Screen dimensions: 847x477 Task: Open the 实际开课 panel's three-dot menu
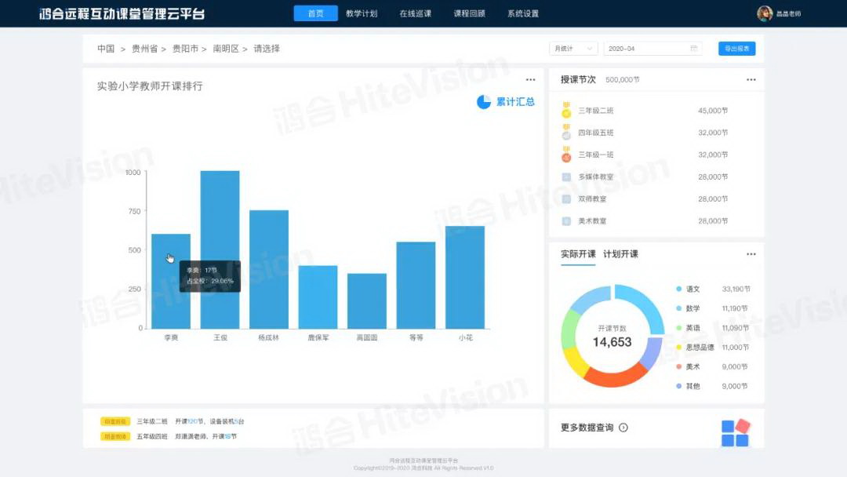pos(751,254)
